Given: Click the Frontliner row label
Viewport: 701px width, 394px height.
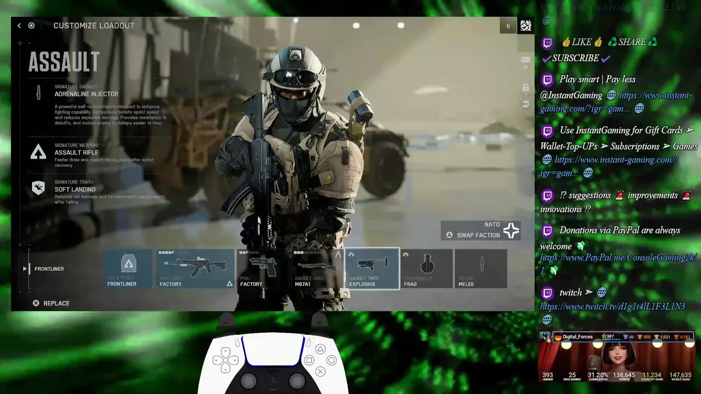Looking at the screenshot, I should (x=49, y=269).
